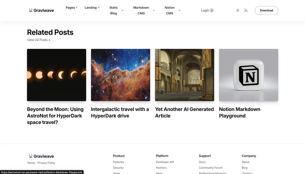
Task: Click the Graviwave logo in header
Action: 41,10
